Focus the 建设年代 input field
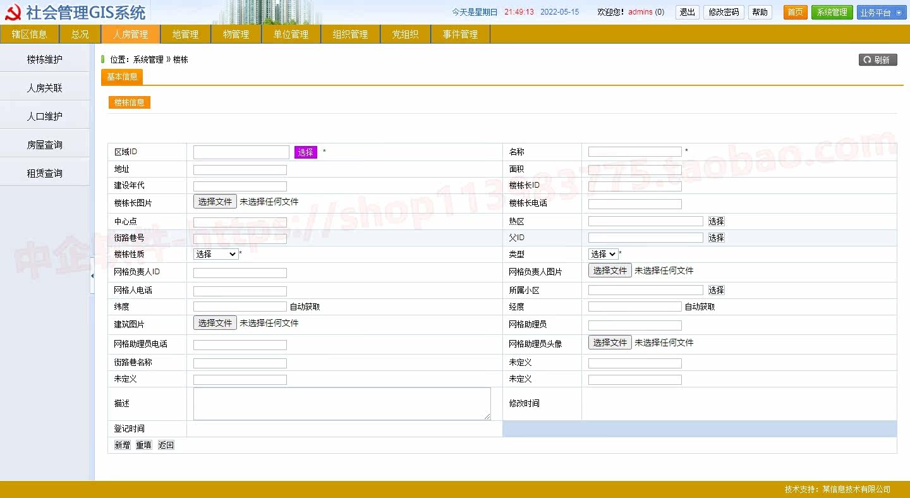 (240, 186)
